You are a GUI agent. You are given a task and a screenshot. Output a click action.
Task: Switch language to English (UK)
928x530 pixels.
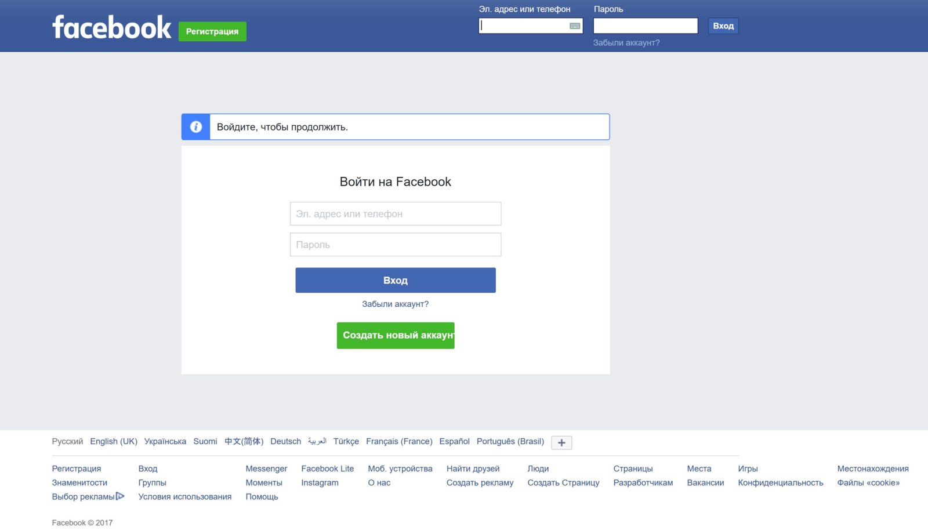tap(114, 441)
